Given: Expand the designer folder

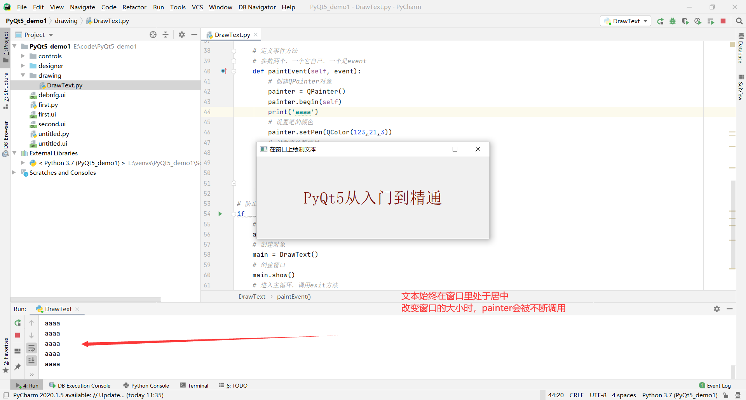Looking at the screenshot, I should (23, 66).
